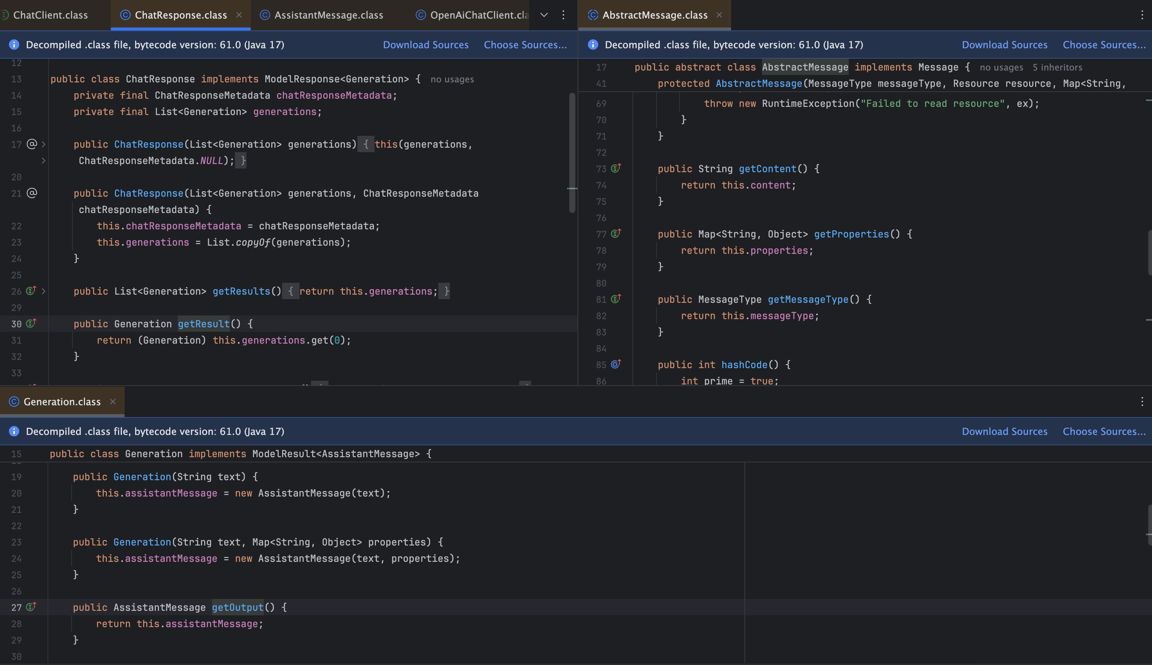Viewport: 1152px width, 665px height.
Task: Open the options menu in Generation.class tab bar
Action: [x=1142, y=402]
